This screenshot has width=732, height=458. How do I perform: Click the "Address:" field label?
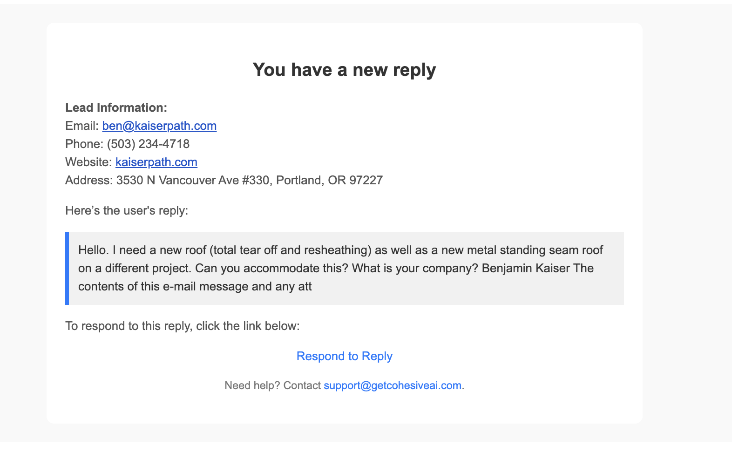[x=89, y=180]
